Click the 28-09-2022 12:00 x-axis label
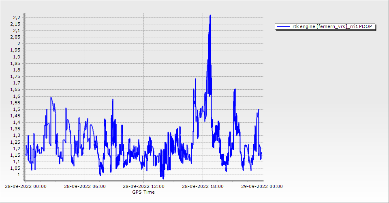 coord(144,187)
